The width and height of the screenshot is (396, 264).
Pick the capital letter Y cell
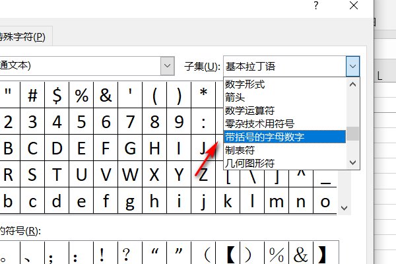(179, 174)
